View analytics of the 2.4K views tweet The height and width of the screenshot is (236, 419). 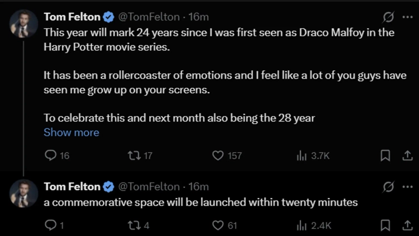point(302,226)
